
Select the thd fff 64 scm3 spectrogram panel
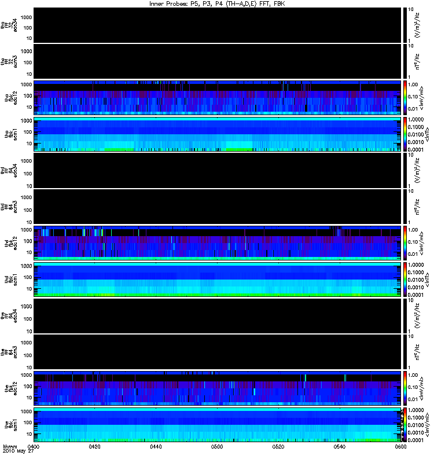click(218, 207)
